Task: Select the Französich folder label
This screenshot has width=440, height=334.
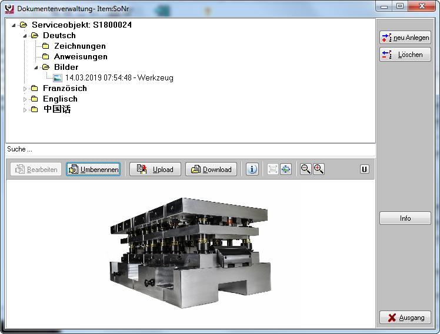Action: pos(65,89)
